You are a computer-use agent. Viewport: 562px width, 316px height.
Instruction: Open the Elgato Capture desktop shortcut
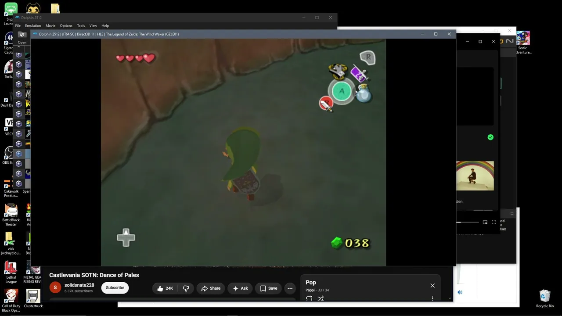coord(8,43)
